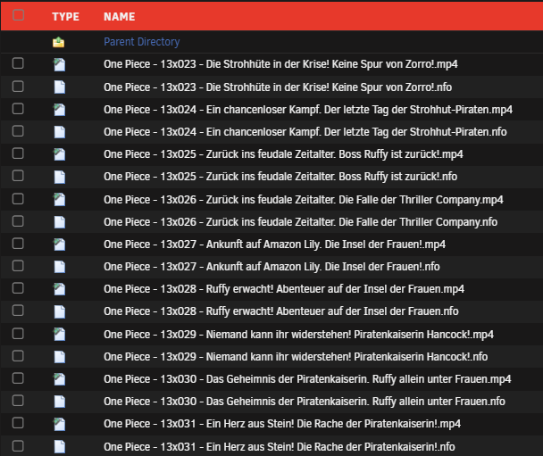The width and height of the screenshot is (543, 456).
Task: Click document icon for 13x030 .nfo file
Action: pos(59,402)
